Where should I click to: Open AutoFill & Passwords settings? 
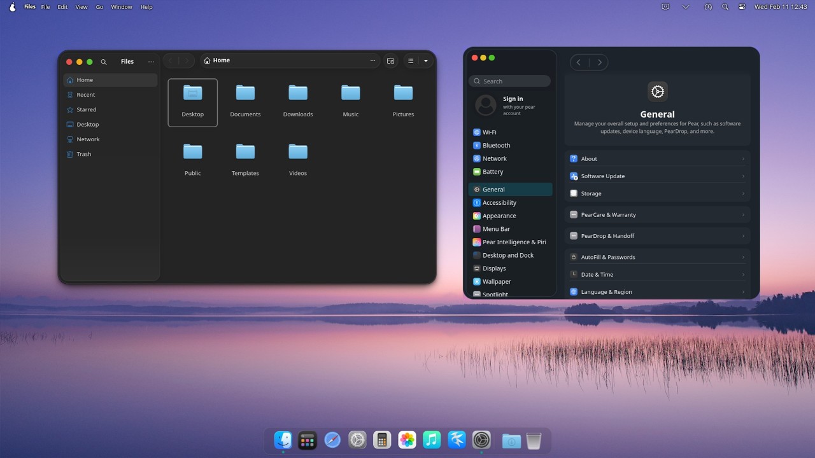coord(657,257)
